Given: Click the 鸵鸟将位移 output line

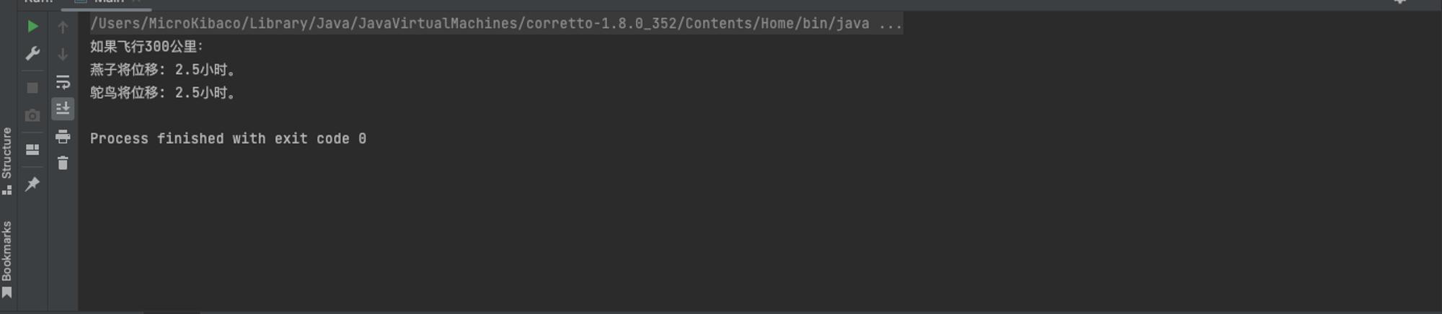Looking at the screenshot, I should [163, 93].
